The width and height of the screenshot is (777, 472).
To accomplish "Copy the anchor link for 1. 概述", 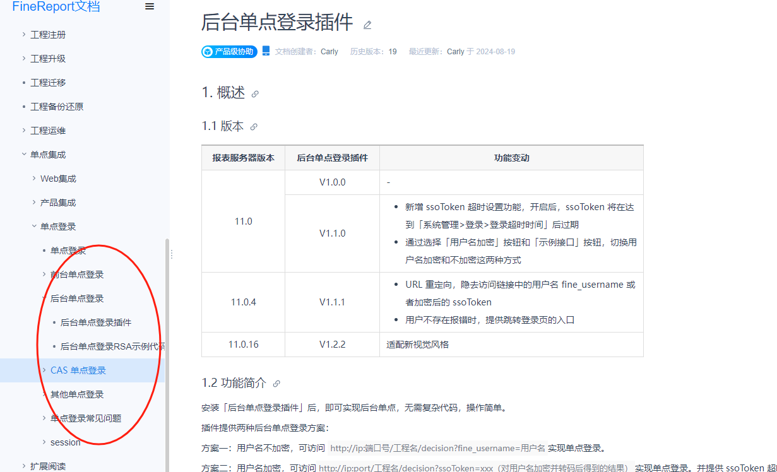I will click(255, 94).
